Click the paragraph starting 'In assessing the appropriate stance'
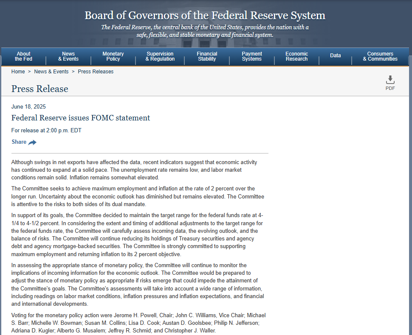This screenshot has width=412, height=335. click(138, 285)
